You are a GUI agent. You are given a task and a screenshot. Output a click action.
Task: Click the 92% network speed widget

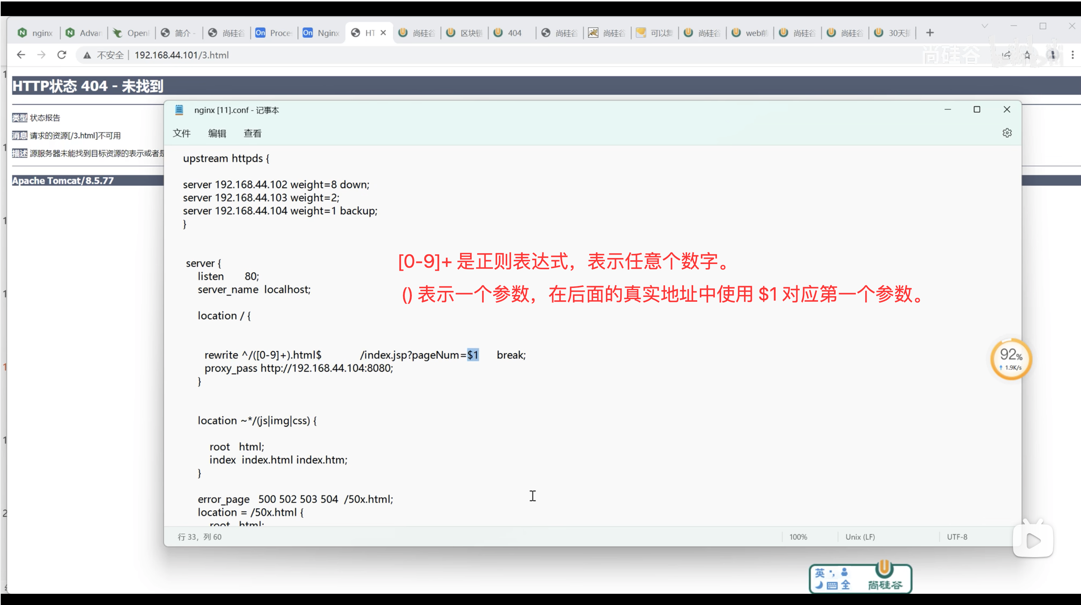point(1011,359)
